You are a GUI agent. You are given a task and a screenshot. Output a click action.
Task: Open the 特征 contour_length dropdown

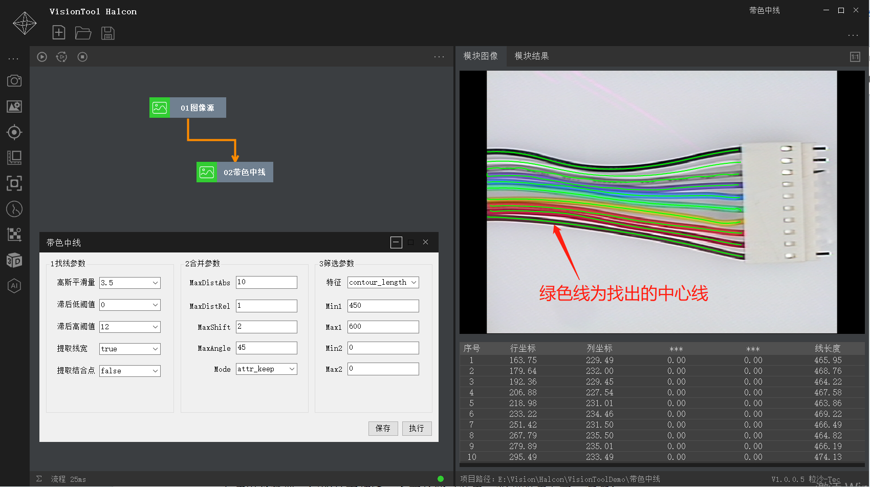[x=383, y=282]
